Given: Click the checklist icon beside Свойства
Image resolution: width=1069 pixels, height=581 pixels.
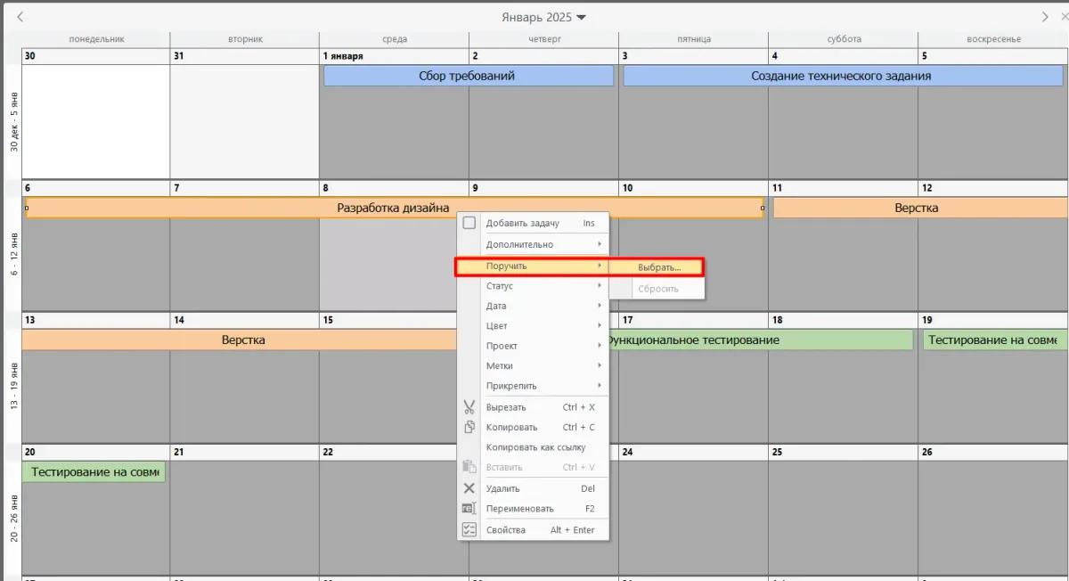Looking at the screenshot, I should coord(469,530).
